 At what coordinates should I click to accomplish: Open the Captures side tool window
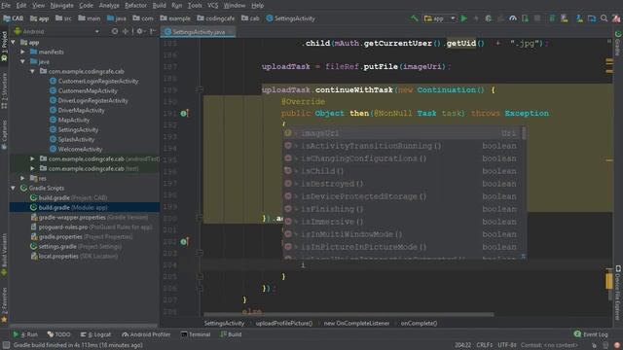4,134
